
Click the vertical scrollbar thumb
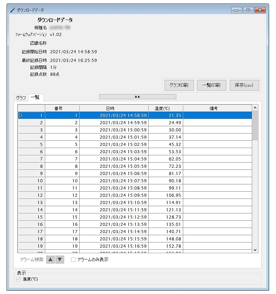pos(255,125)
